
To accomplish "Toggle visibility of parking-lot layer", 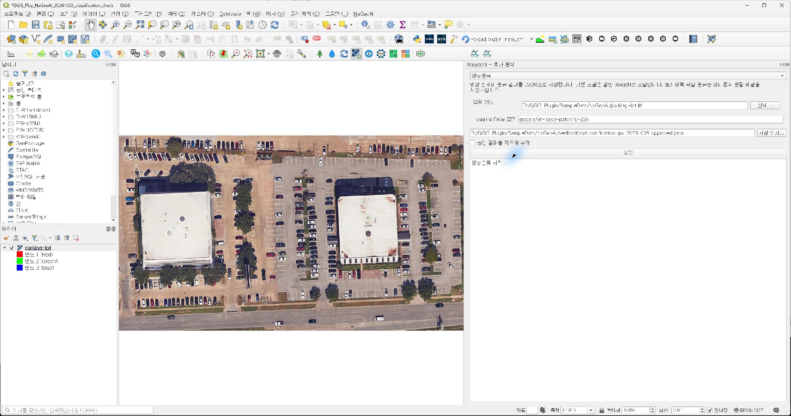I will 12,248.
